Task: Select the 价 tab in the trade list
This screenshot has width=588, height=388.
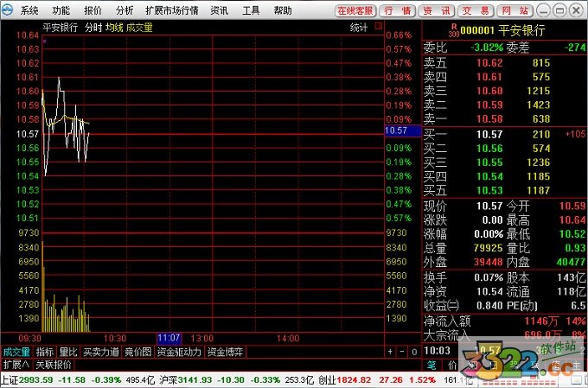Action: point(452,365)
